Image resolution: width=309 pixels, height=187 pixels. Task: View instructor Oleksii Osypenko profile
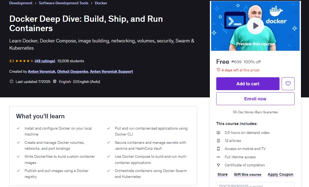pos(73,71)
